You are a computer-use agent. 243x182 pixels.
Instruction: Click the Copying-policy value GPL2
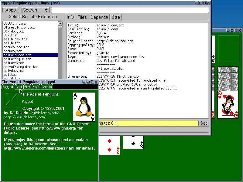[100, 45]
